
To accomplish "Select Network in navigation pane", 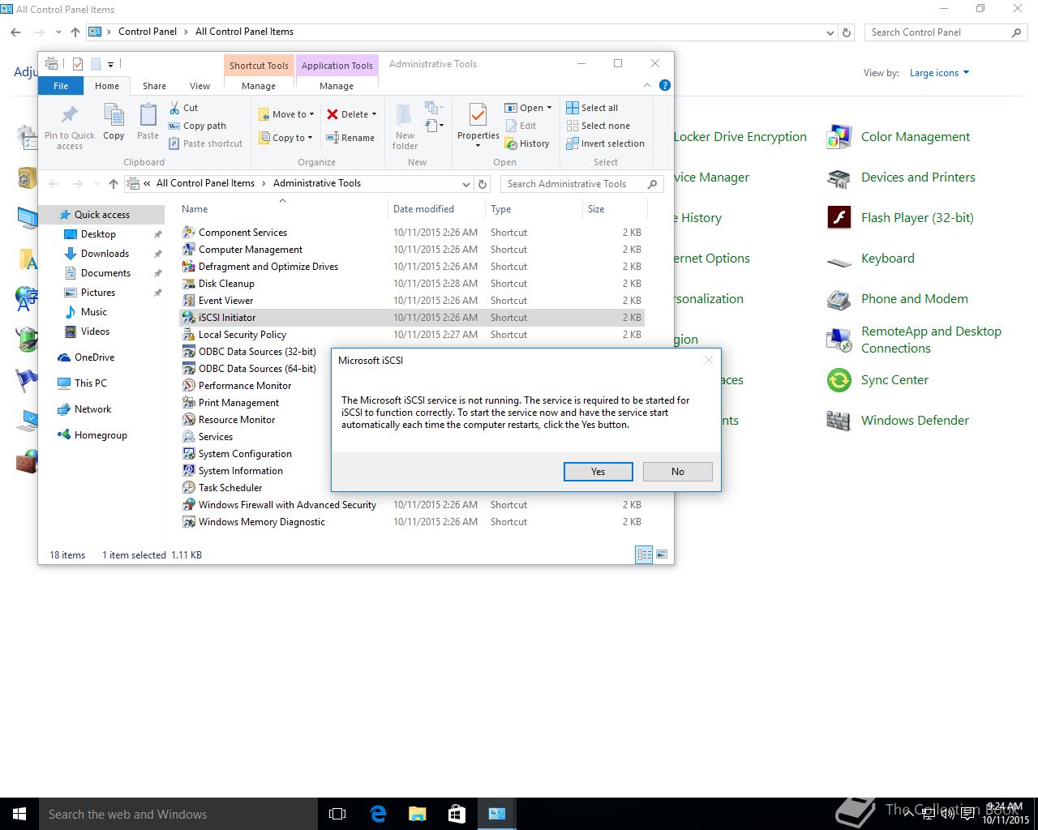I will click(x=92, y=409).
